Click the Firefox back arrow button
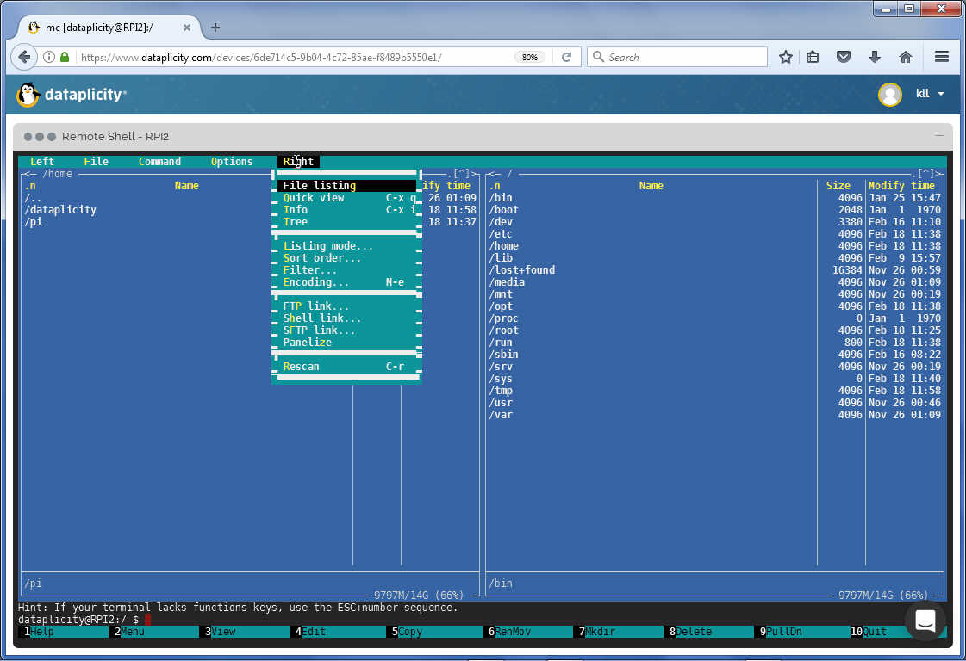The height and width of the screenshot is (661, 966). [24, 57]
